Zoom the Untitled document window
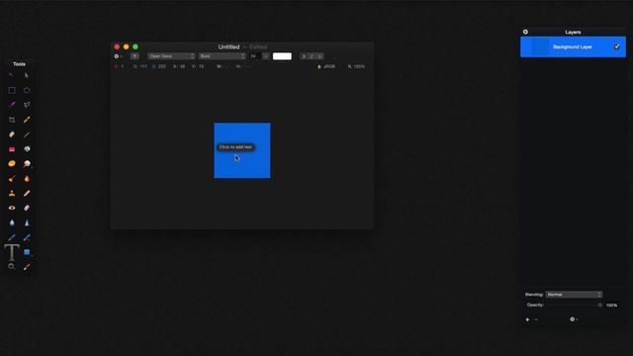This screenshot has width=633, height=356. [136, 46]
